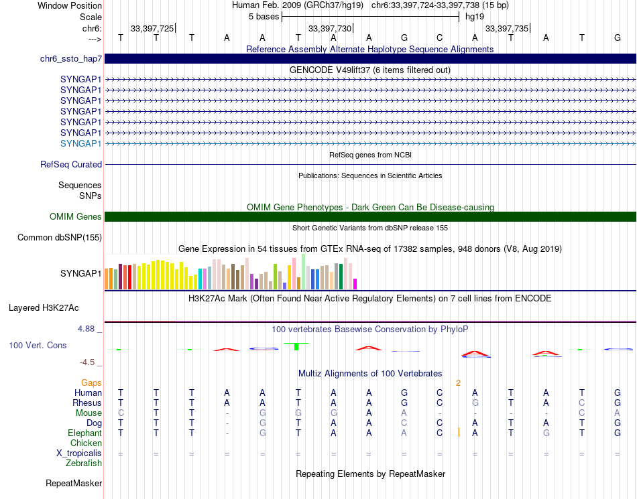Click the 'Sequences' track label
Screen dimensions: 637x499
click(80, 186)
